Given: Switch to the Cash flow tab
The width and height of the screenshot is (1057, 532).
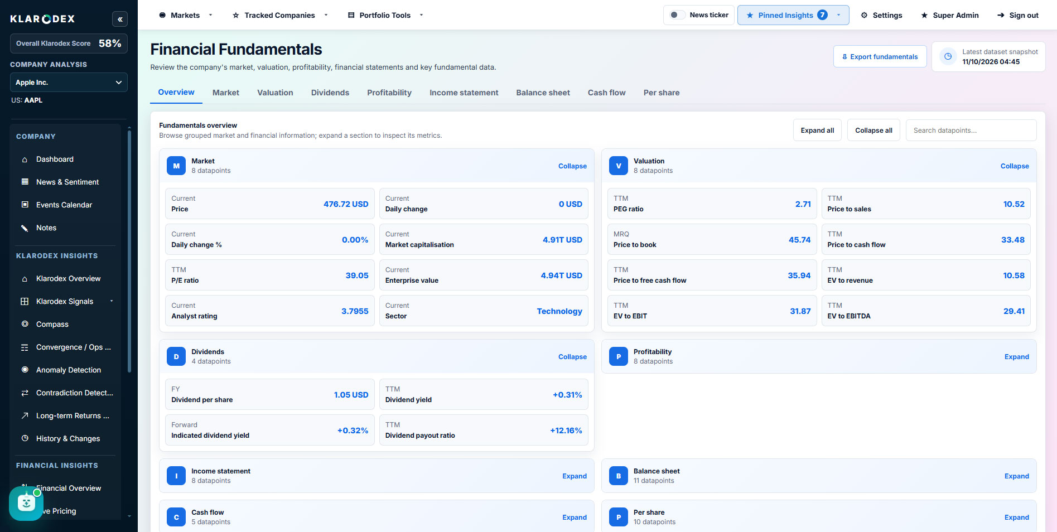Looking at the screenshot, I should [x=606, y=93].
